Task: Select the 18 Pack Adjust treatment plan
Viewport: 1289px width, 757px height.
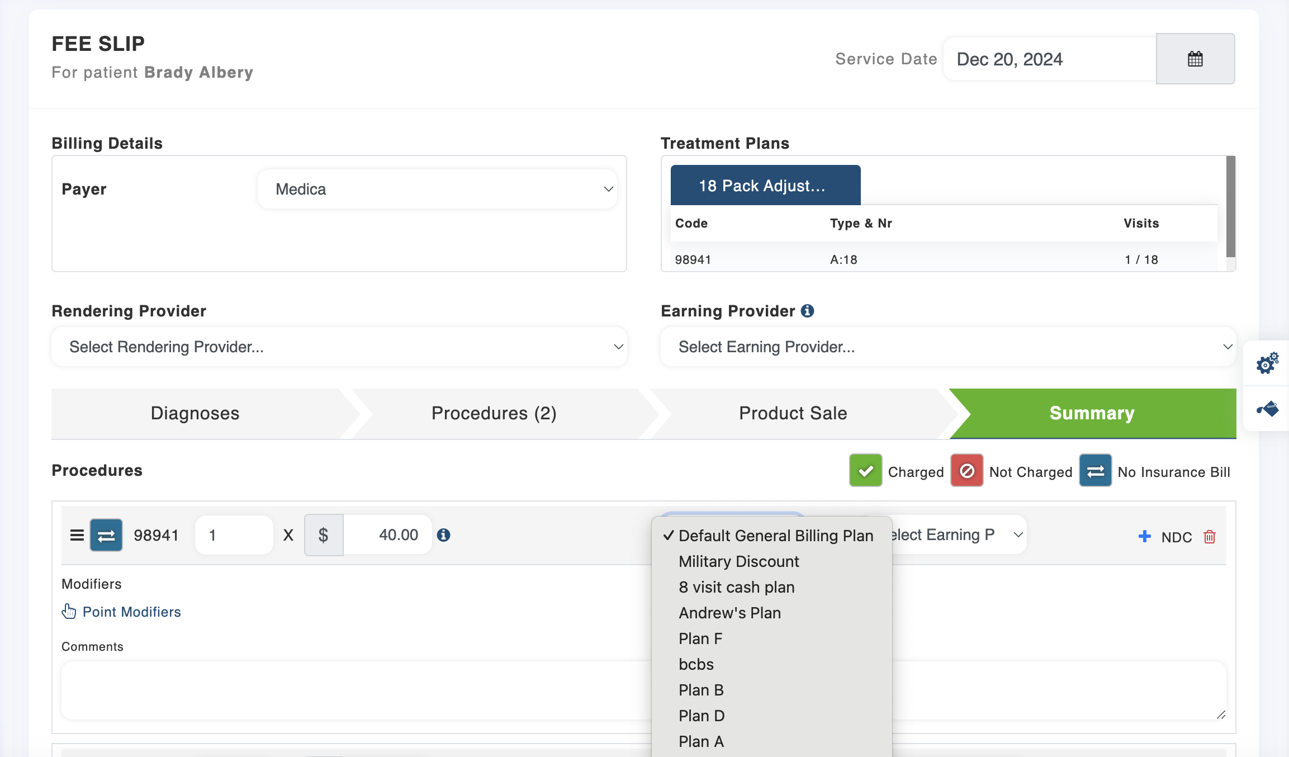Action: pos(765,186)
